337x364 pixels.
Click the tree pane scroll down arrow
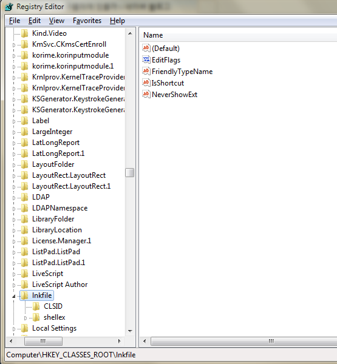tap(130, 331)
